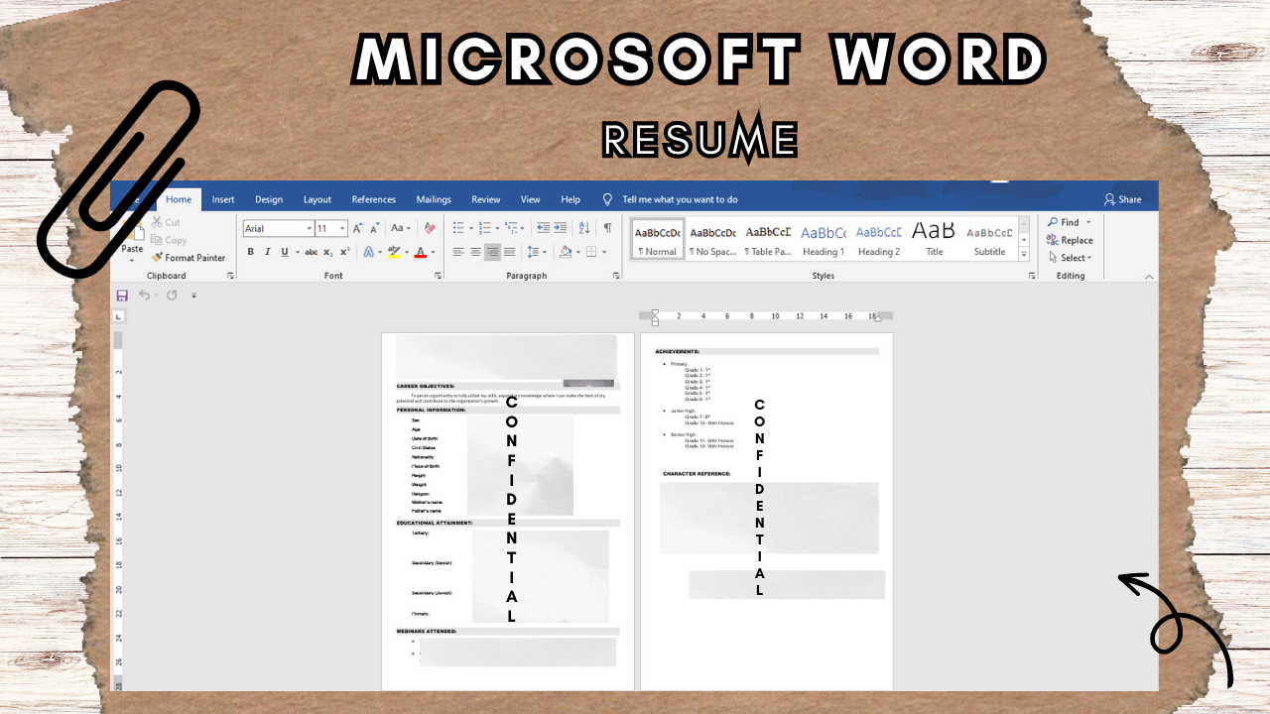Viewport: 1270px width, 714px height.
Task: Increase the font size
Action: pos(358,228)
